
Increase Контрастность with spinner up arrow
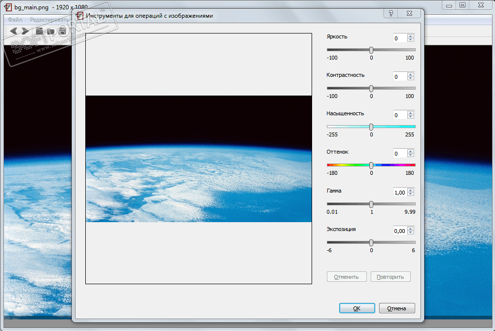[410, 74]
